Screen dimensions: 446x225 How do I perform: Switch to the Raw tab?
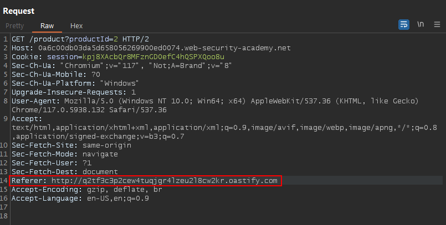(47, 26)
